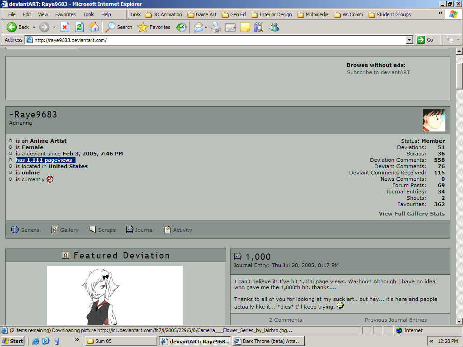Open the Gen Ed links folder
This screenshot has height=347, width=463.
[x=234, y=14]
